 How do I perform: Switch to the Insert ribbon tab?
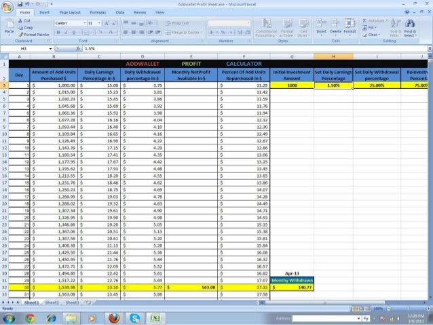click(44, 12)
